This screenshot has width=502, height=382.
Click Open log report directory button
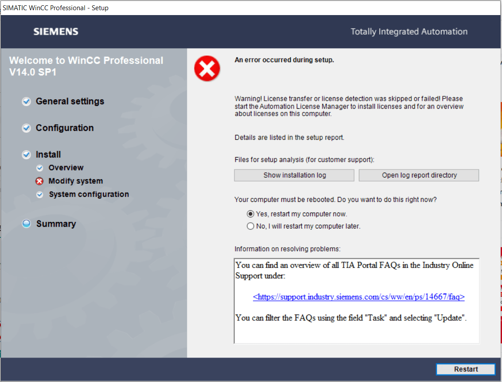pyautogui.click(x=419, y=175)
